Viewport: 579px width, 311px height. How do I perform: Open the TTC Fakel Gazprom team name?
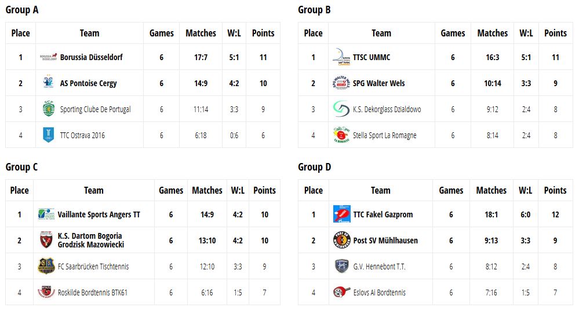click(x=383, y=214)
